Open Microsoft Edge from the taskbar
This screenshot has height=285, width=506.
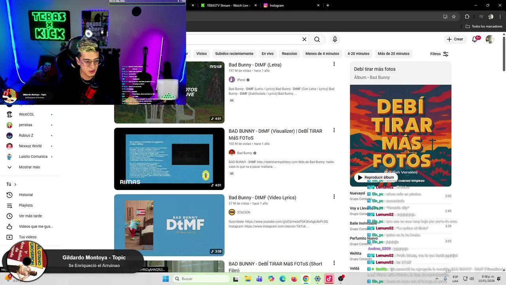pos(283,279)
